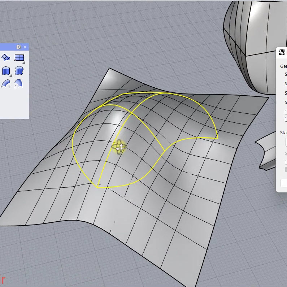This screenshot has height=287, width=287.
Task: Click the rectangular plane tool icon
Action: (x=19, y=57)
